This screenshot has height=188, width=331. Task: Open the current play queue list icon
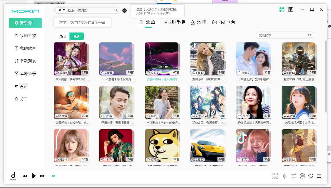tap(319, 176)
